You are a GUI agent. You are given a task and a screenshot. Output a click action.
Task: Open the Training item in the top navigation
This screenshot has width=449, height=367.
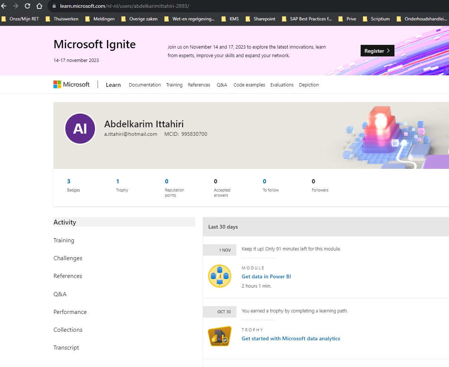coord(174,85)
